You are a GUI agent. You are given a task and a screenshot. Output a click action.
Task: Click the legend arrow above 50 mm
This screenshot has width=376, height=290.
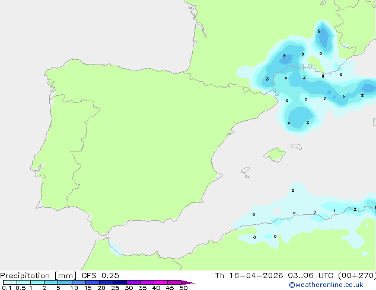click(188, 282)
